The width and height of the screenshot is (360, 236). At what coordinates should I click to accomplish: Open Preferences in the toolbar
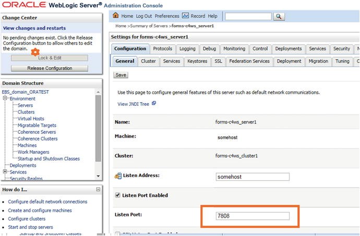click(x=167, y=16)
